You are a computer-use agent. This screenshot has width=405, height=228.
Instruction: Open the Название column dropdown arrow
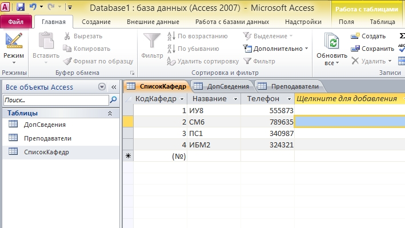point(235,99)
